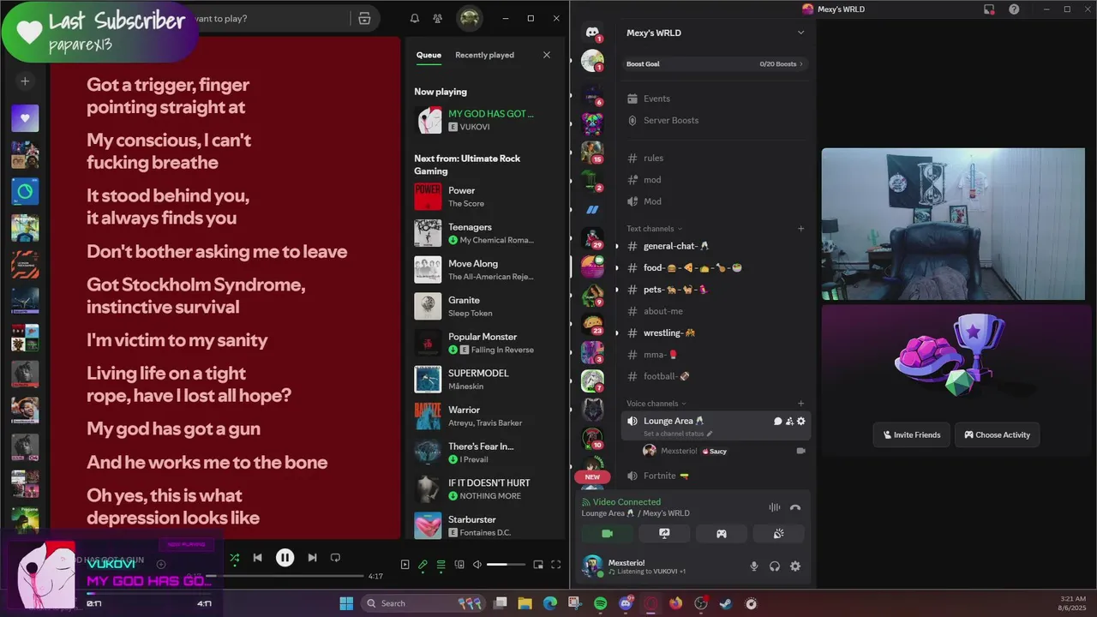1097x617 pixels.
Task: Edit Lounge Area channel settings gear
Action: coord(801,421)
